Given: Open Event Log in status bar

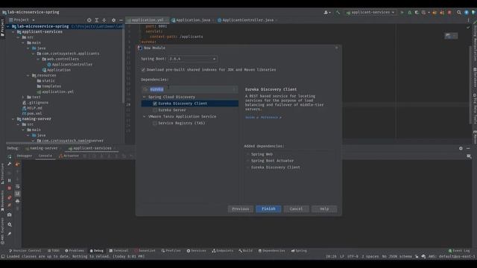Looking at the screenshot, I should [459, 251].
